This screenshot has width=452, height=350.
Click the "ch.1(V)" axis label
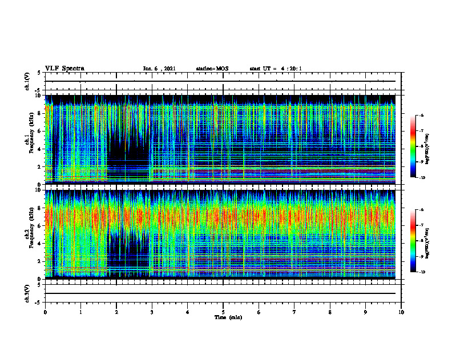[27, 81]
